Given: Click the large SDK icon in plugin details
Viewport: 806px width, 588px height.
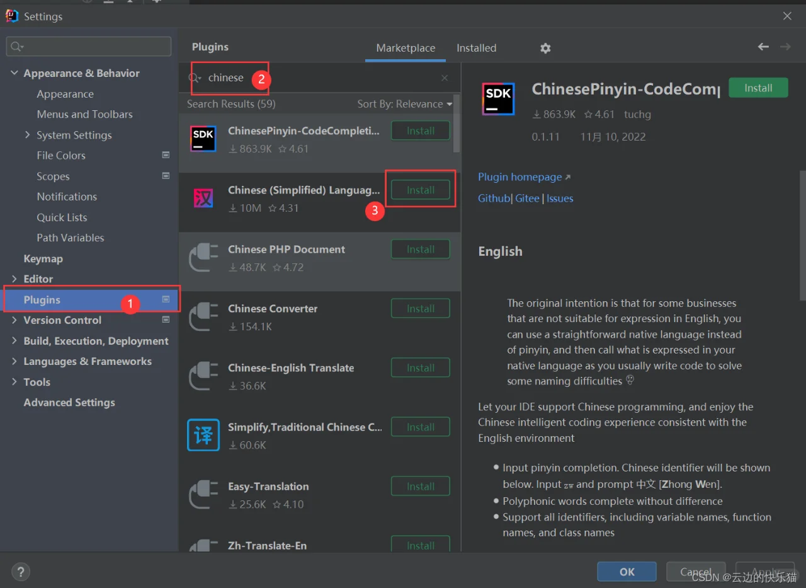Looking at the screenshot, I should click(498, 99).
